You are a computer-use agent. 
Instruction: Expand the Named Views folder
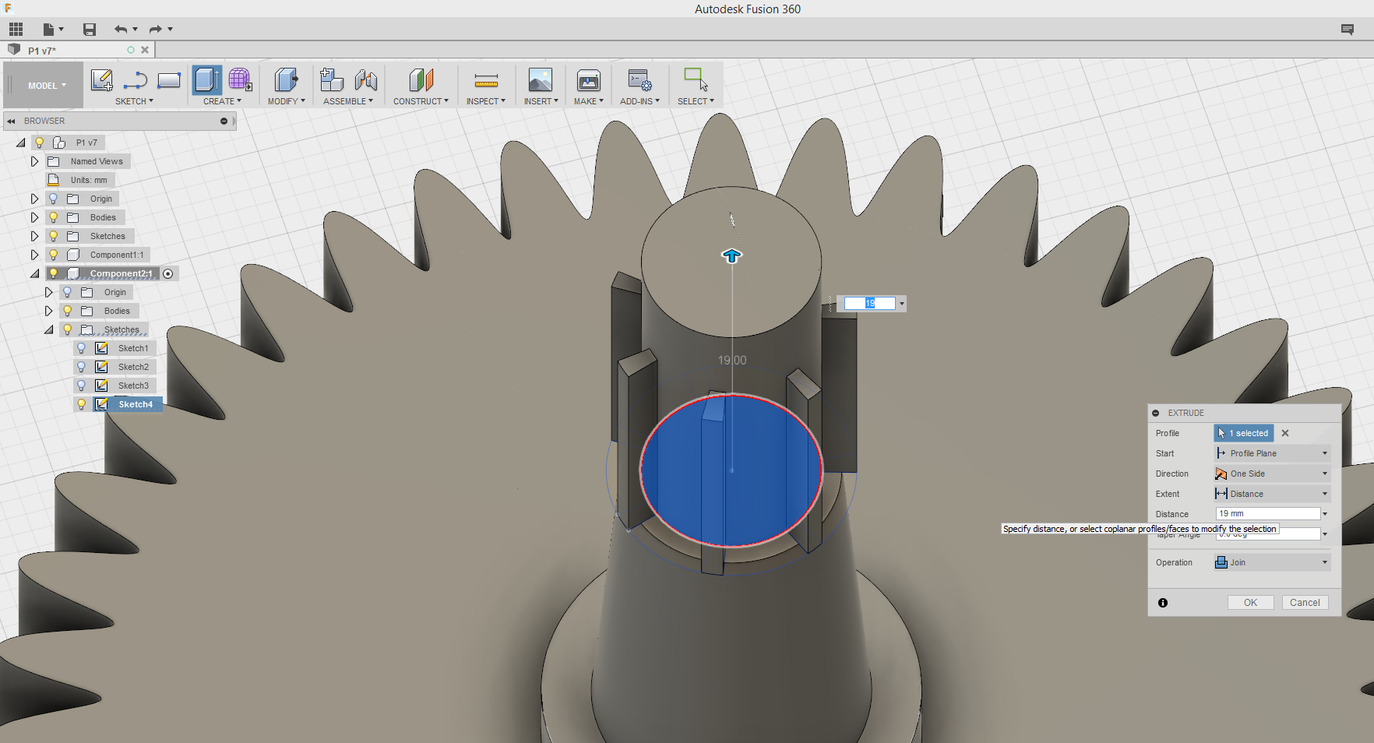pos(34,161)
